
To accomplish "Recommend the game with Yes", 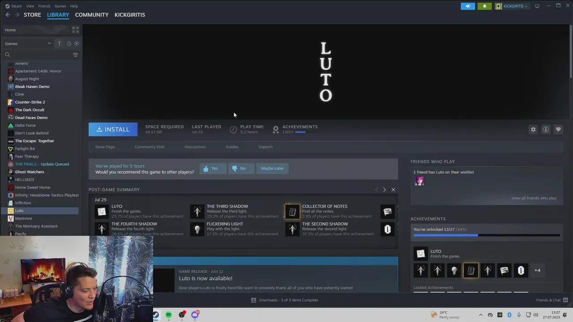I will [213, 168].
